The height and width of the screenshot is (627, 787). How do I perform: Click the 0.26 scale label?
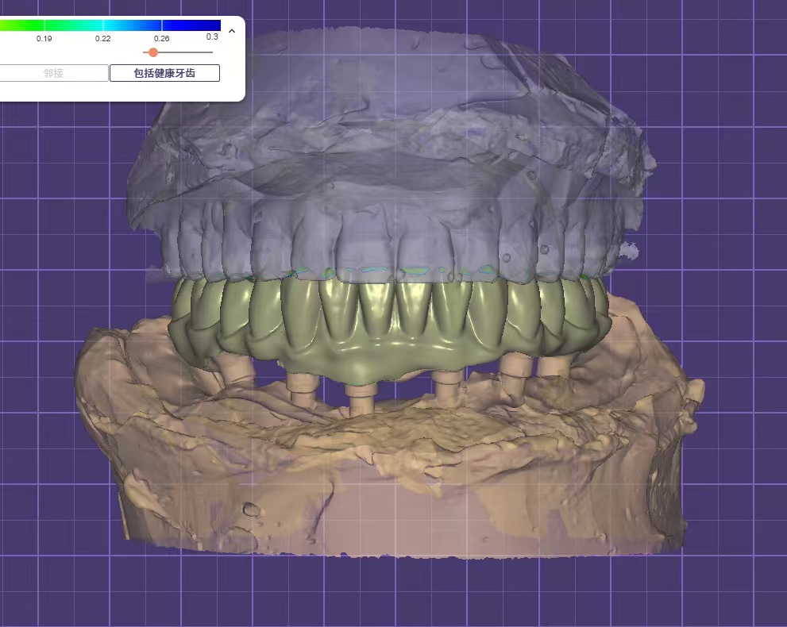click(x=161, y=38)
